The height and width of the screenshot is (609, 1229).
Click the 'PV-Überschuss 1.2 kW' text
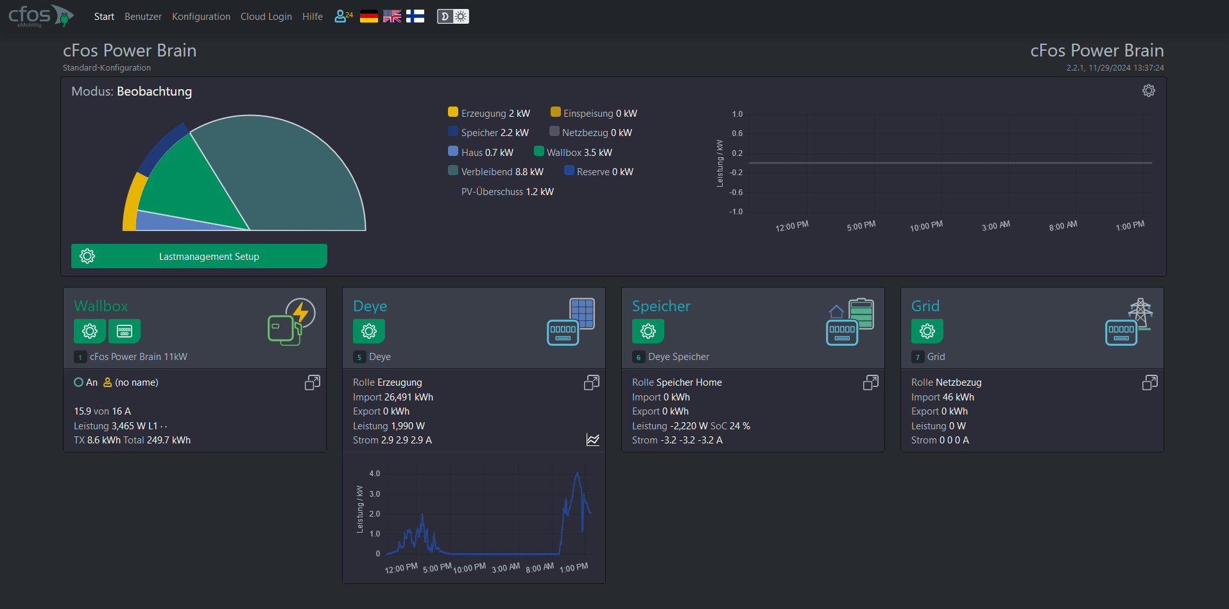507,191
